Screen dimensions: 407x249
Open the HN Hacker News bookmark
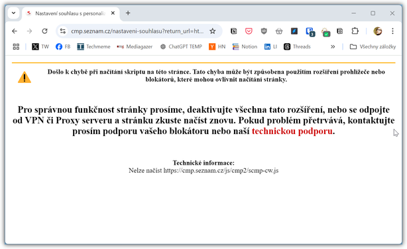[217, 46]
